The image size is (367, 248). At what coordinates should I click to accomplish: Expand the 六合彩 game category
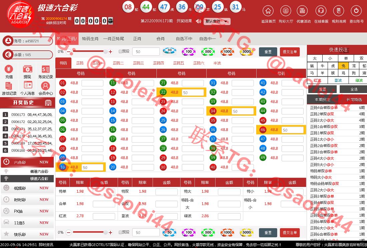[27, 162]
